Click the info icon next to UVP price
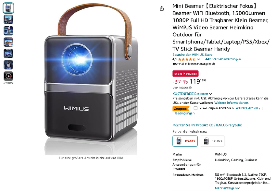Image resolution: width=276 pixels, height=191 pixels. 191,88
